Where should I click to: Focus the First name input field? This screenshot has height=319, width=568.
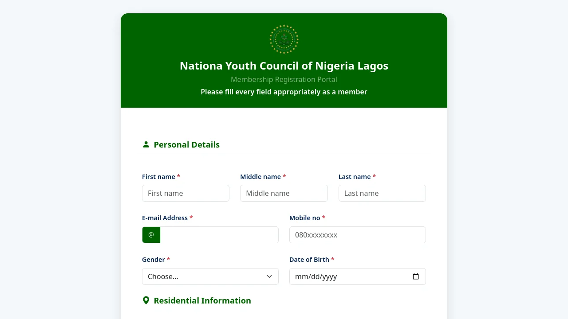(185, 193)
